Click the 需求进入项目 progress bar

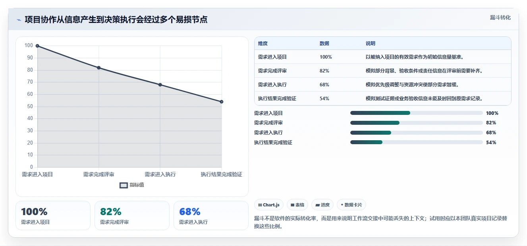click(x=416, y=113)
